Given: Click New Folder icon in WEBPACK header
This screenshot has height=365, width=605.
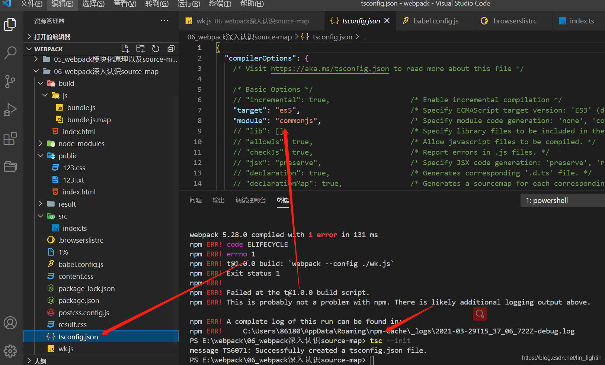Looking at the screenshot, I should point(140,49).
